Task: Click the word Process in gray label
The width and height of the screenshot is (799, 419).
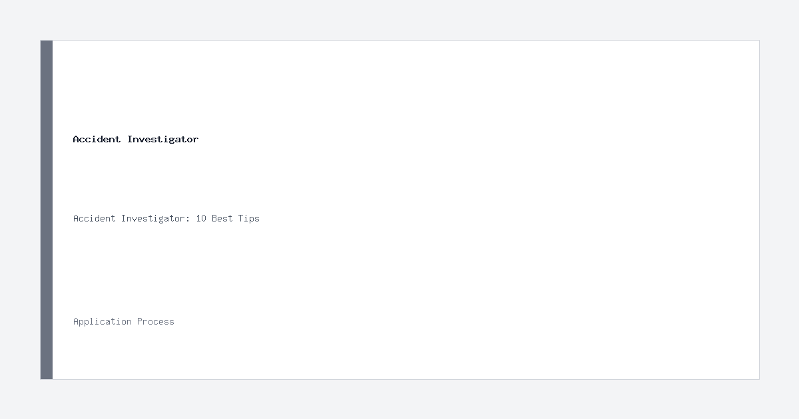Action: tap(156, 321)
